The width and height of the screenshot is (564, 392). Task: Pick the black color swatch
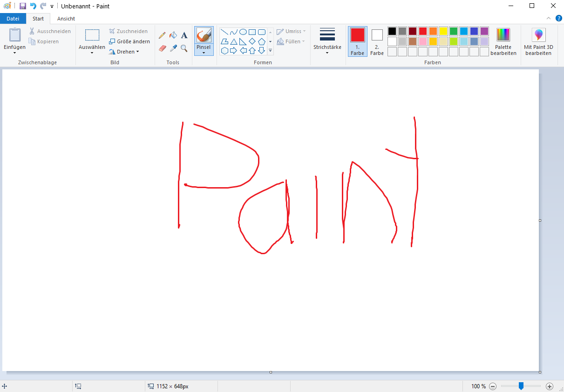[392, 31]
